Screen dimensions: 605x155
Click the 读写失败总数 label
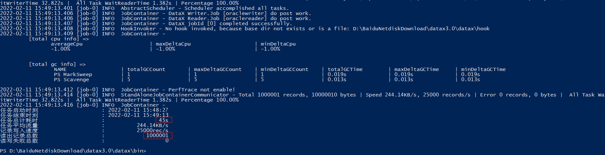[x=19, y=141]
